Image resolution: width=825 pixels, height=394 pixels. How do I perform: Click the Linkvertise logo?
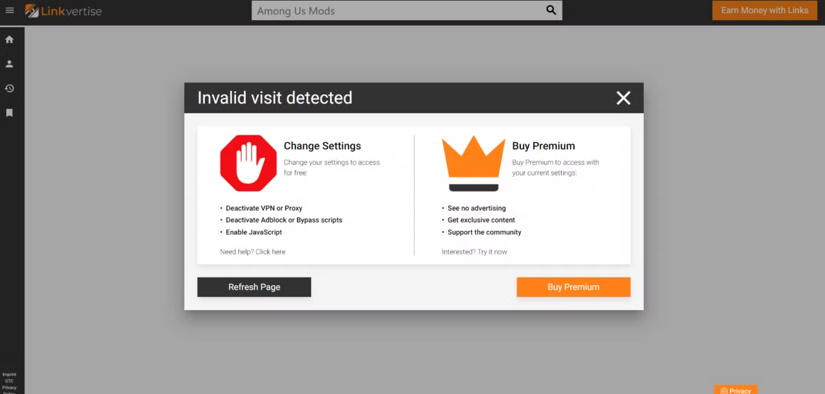click(x=63, y=10)
